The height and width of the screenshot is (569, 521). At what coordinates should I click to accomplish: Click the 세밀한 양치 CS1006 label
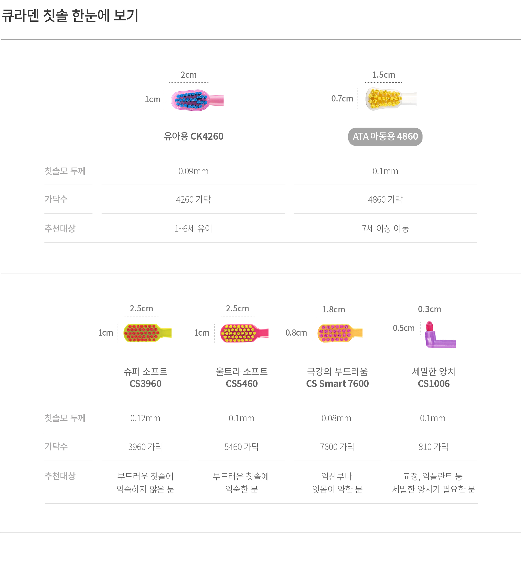pos(434,377)
